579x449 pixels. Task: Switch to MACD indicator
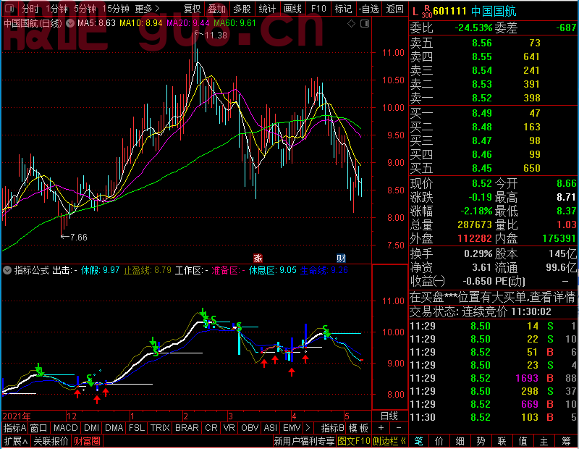[x=65, y=428]
